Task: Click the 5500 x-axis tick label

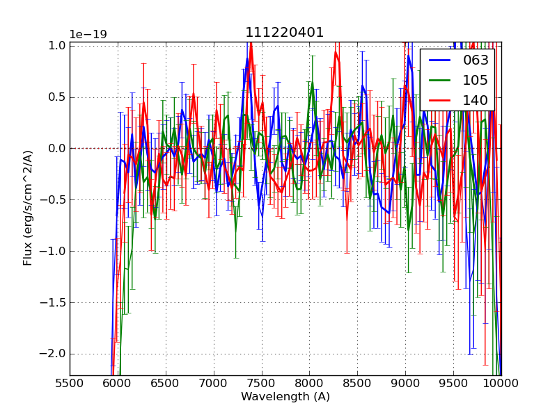Action: (x=70, y=383)
